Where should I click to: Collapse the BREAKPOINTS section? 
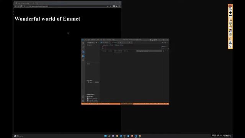click(90, 96)
